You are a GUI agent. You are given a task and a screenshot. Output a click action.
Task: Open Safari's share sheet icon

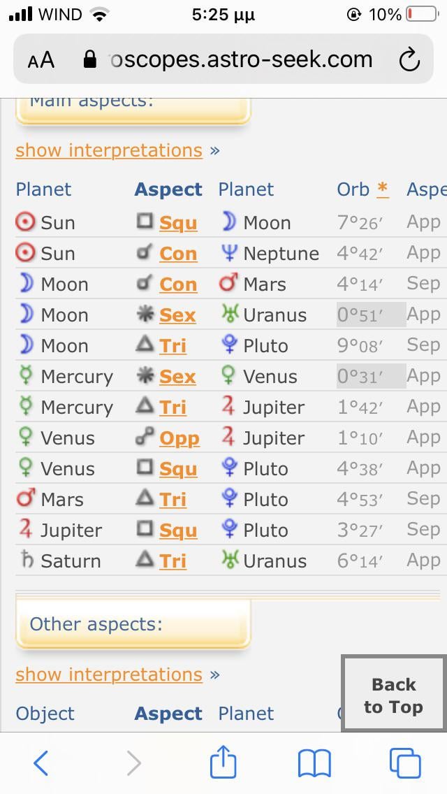(x=223, y=763)
